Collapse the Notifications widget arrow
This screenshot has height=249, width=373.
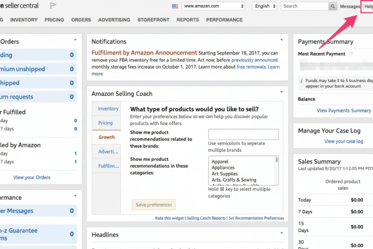coord(281,40)
